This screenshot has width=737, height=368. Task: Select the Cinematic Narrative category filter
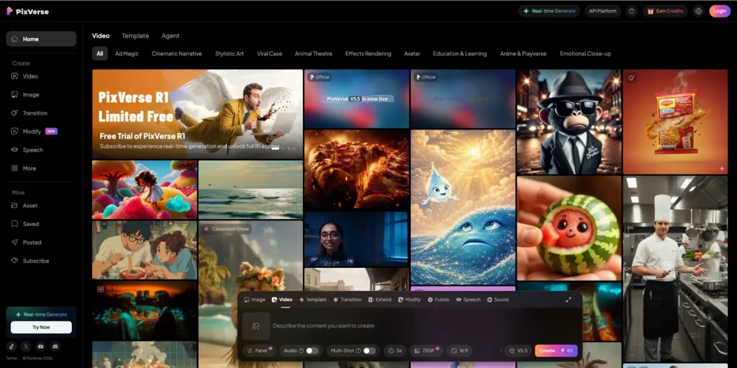[x=177, y=53]
